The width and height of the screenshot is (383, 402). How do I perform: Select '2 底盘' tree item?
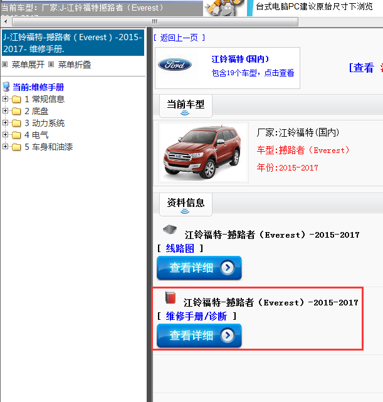click(x=36, y=111)
